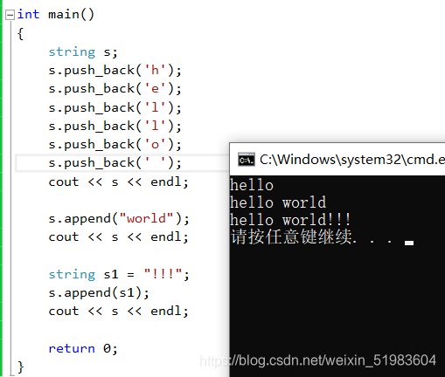
Task: Click the s.append(s1) statement
Action: pos(99,293)
